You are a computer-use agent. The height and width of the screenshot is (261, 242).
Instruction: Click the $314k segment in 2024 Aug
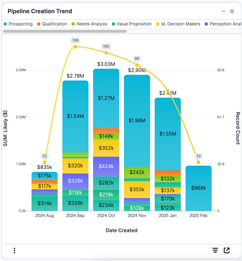45,204
